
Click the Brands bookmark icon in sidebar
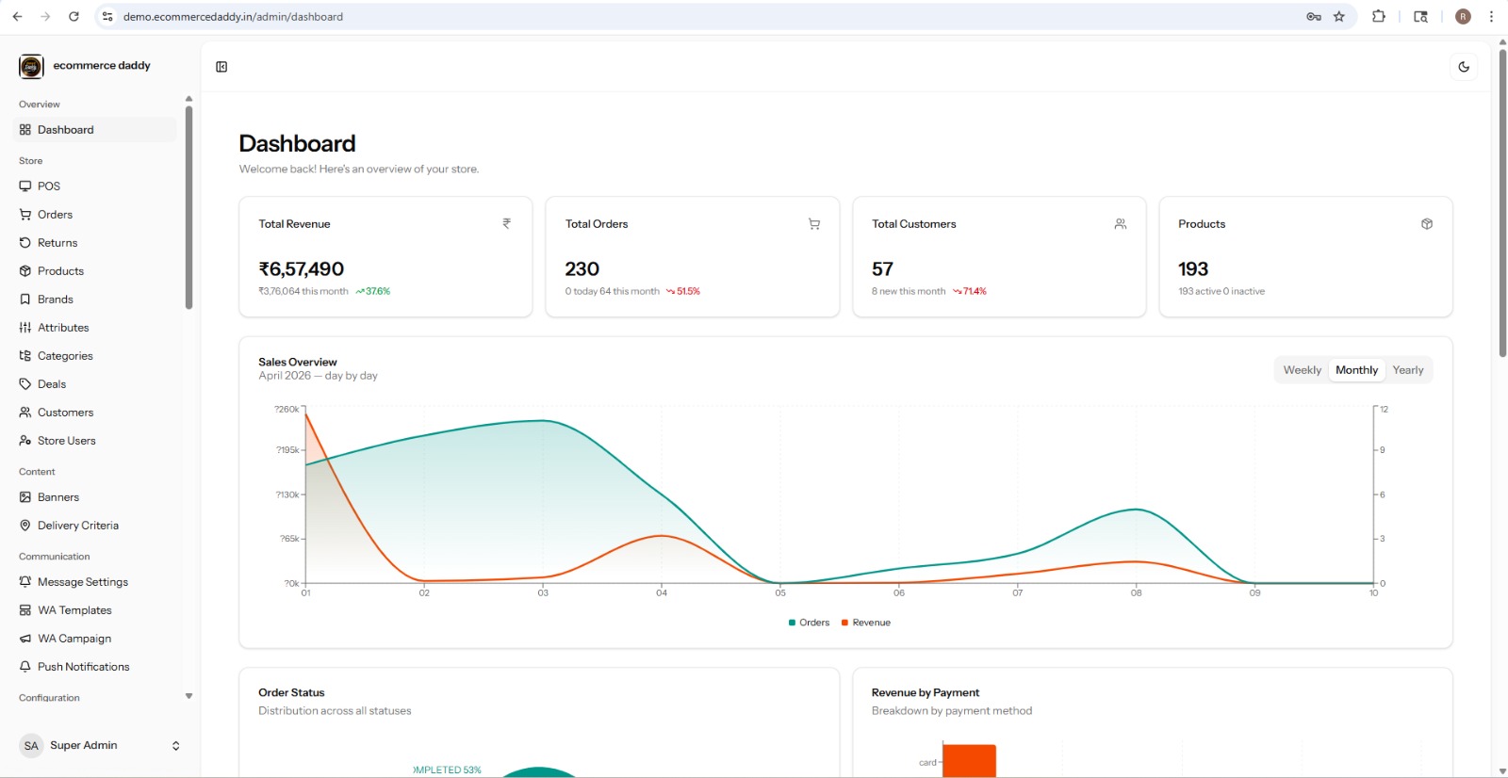point(25,300)
